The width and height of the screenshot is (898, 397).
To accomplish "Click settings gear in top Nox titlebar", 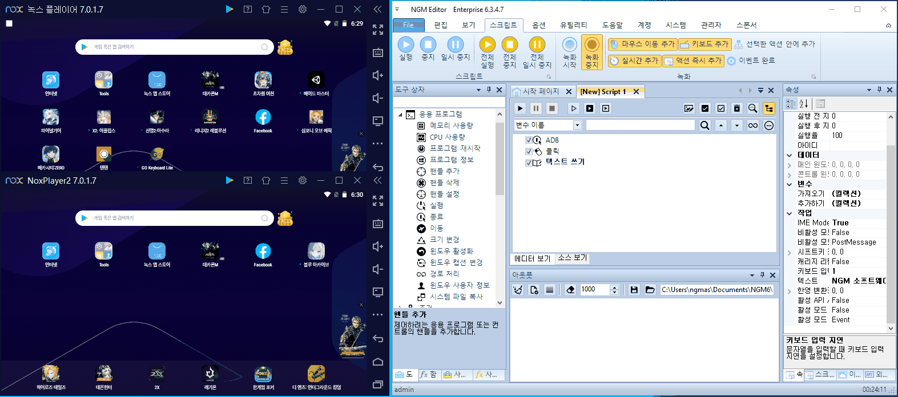I will pyautogui.click(x=303, y=9).
